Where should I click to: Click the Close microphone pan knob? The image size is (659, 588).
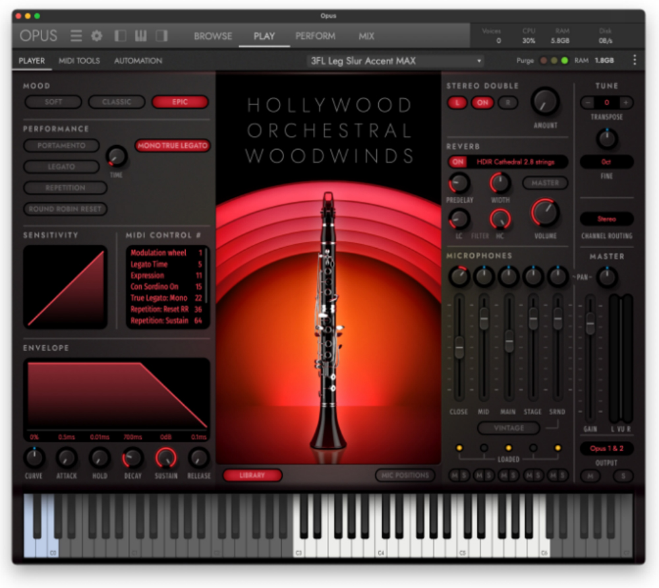(459, 276)
